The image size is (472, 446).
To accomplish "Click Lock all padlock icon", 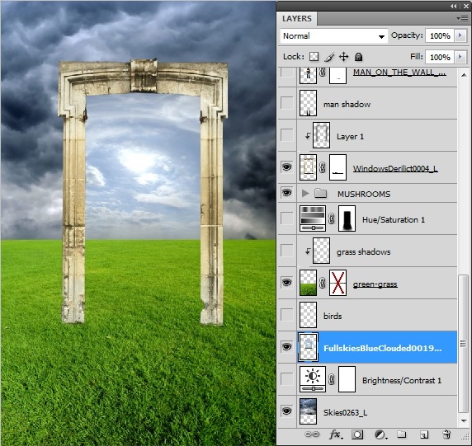I will tap(358, 57).
